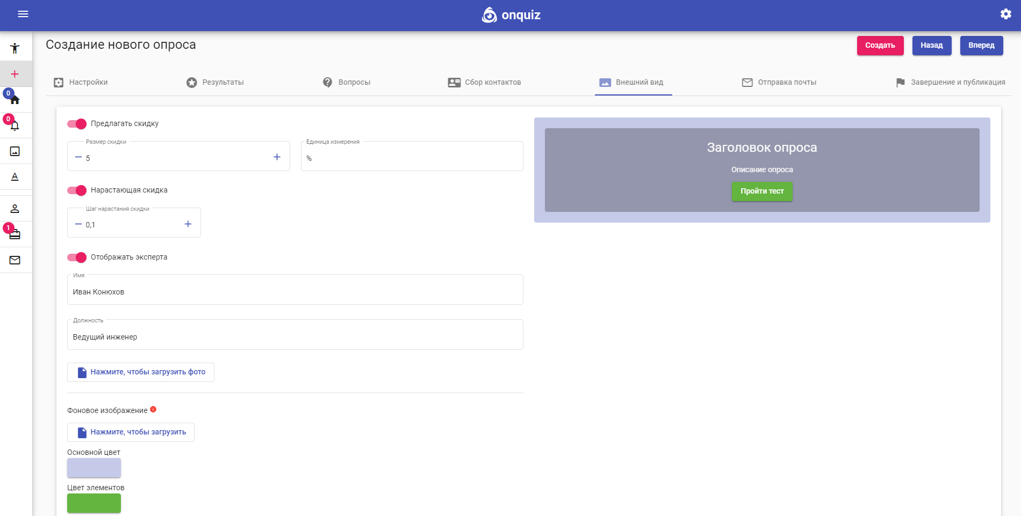Viewport: 1021px width, 516px height.
Task: Decrease the discount size with the minus icon
Action: pos(78,157)
